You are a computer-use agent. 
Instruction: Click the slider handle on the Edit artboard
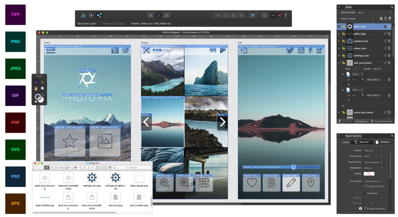click(294, 167)
